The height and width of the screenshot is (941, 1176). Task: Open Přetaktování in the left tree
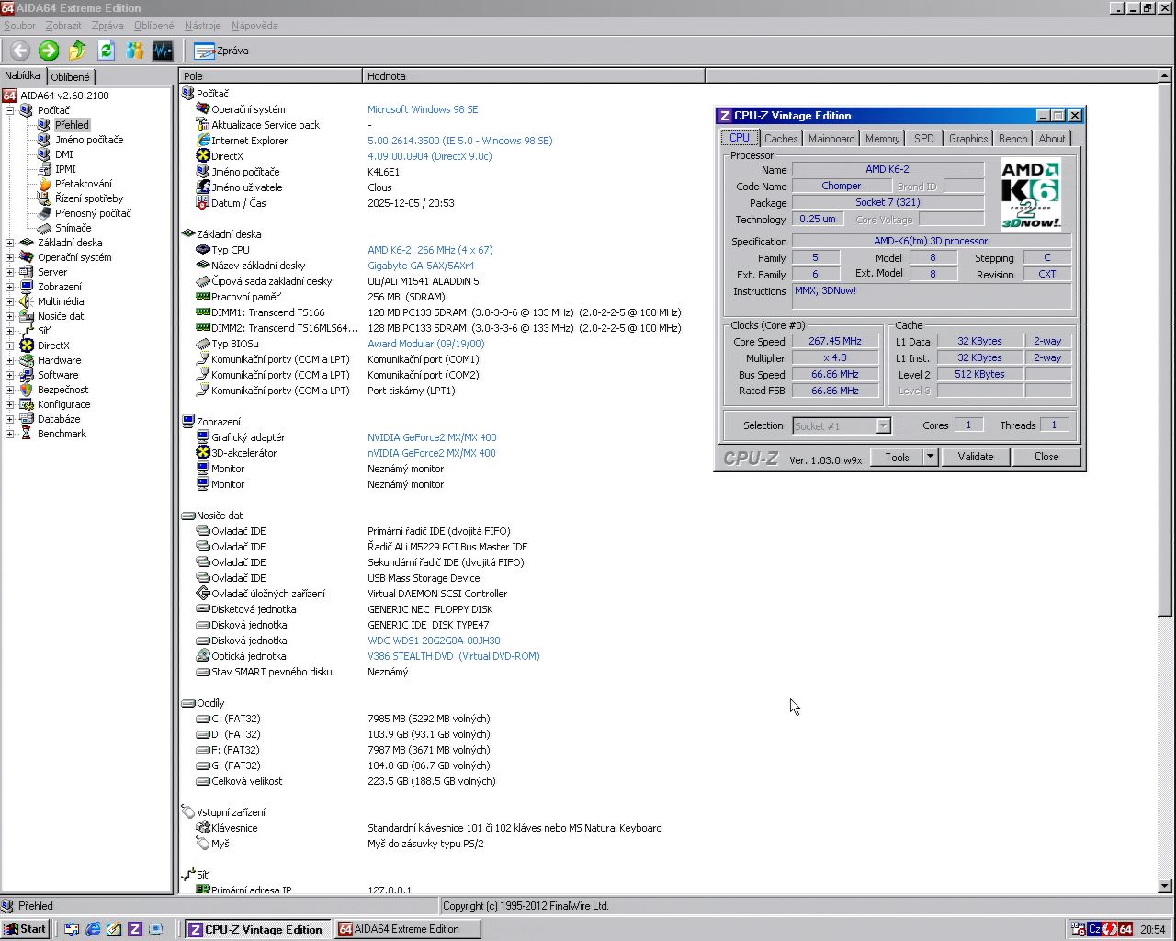coord(83,184)
